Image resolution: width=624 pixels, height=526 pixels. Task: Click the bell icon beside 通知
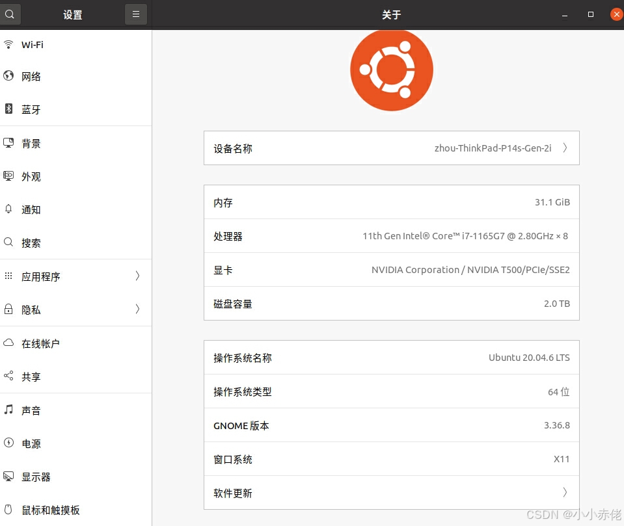[x=8, y=209]
